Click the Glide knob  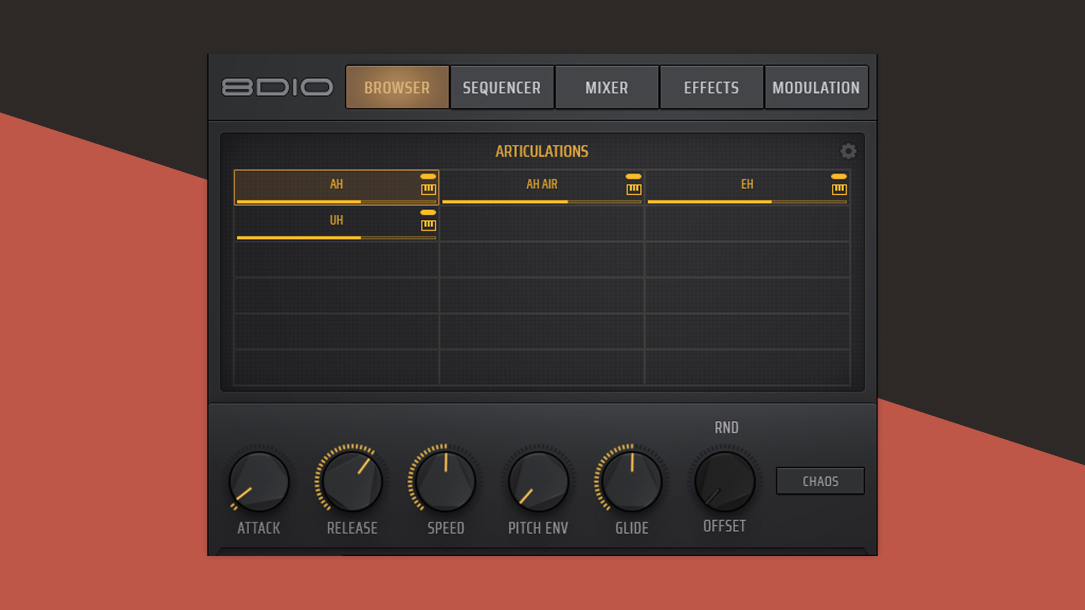coord(631,482)
